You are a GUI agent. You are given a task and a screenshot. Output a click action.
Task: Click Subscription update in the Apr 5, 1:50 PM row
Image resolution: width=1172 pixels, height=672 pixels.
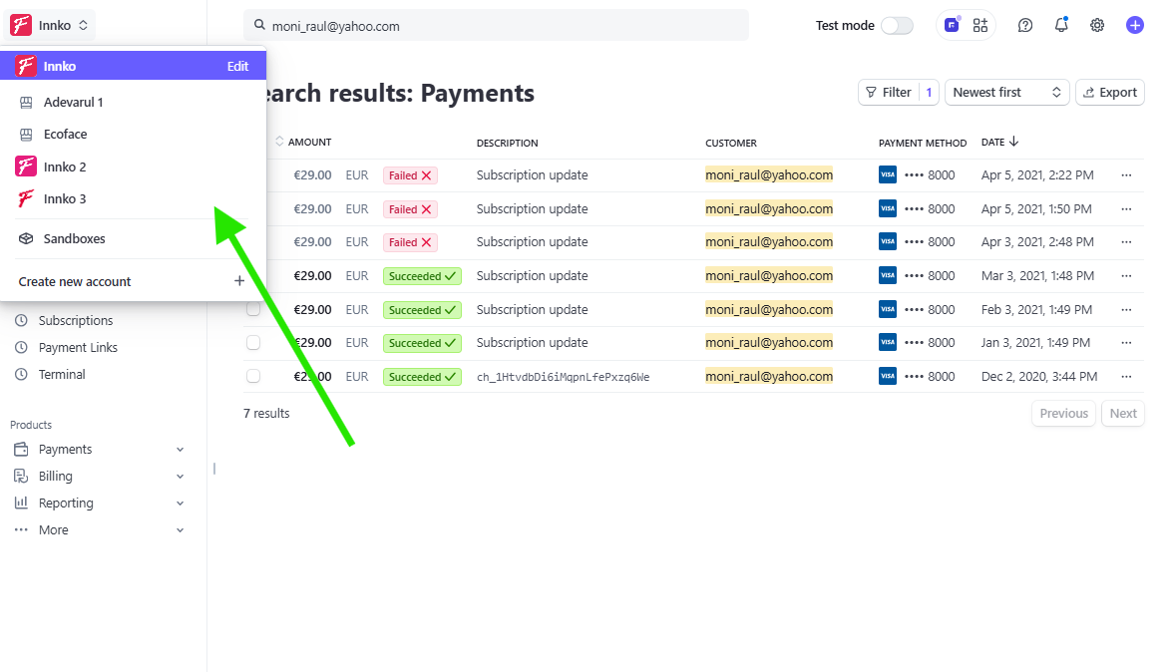[533, 209]
